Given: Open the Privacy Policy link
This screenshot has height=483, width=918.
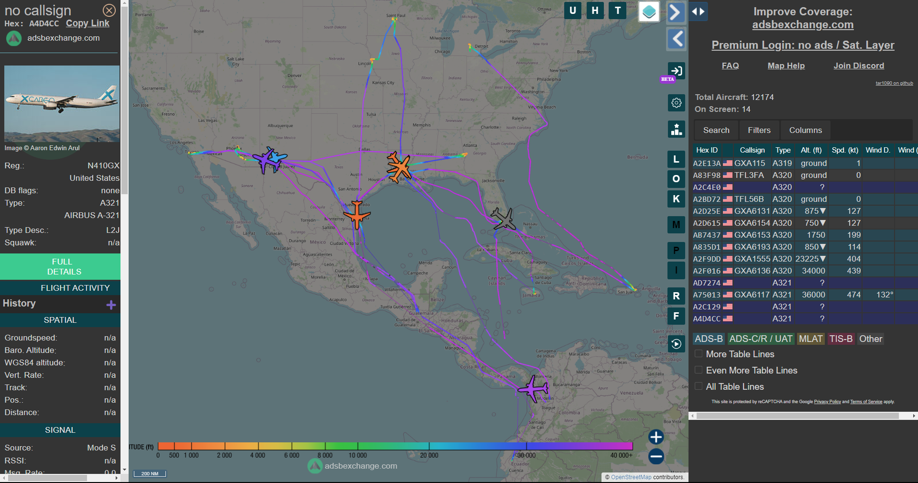Looking at the screenshot, I should pyautogui.click(x=827, y=402).
